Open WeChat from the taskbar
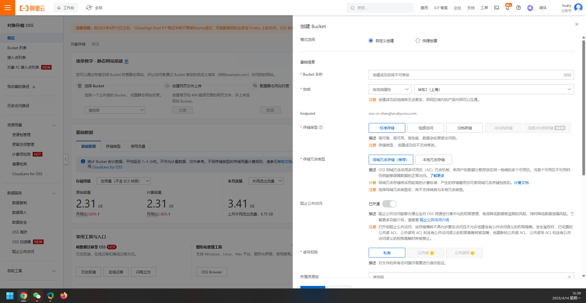586x303 pixels. click(37, 296)
